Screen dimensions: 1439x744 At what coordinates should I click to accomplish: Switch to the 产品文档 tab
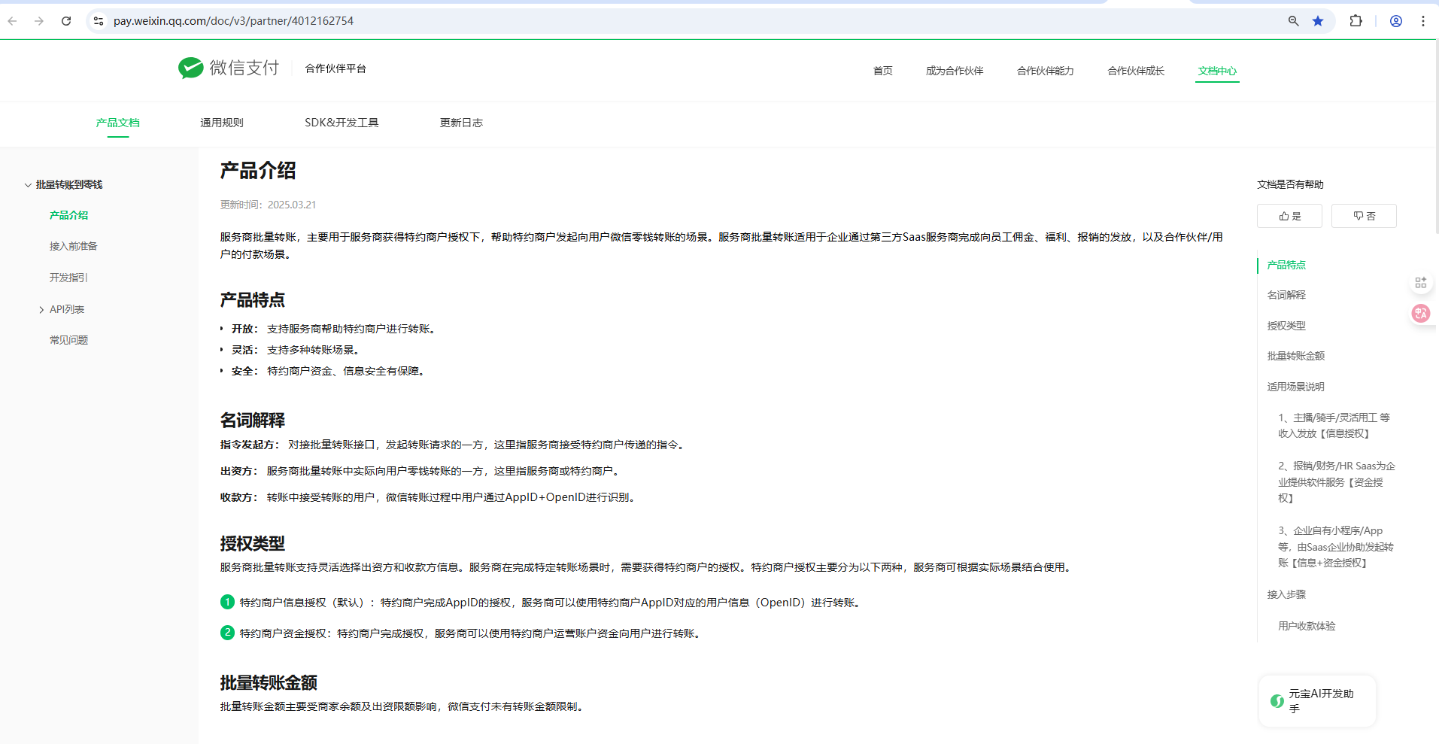[x=118, y=123]
